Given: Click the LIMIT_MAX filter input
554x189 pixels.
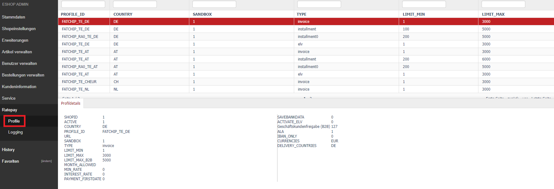Looking at the screenshot, I should pyautogui.click(x=503, y=4).
